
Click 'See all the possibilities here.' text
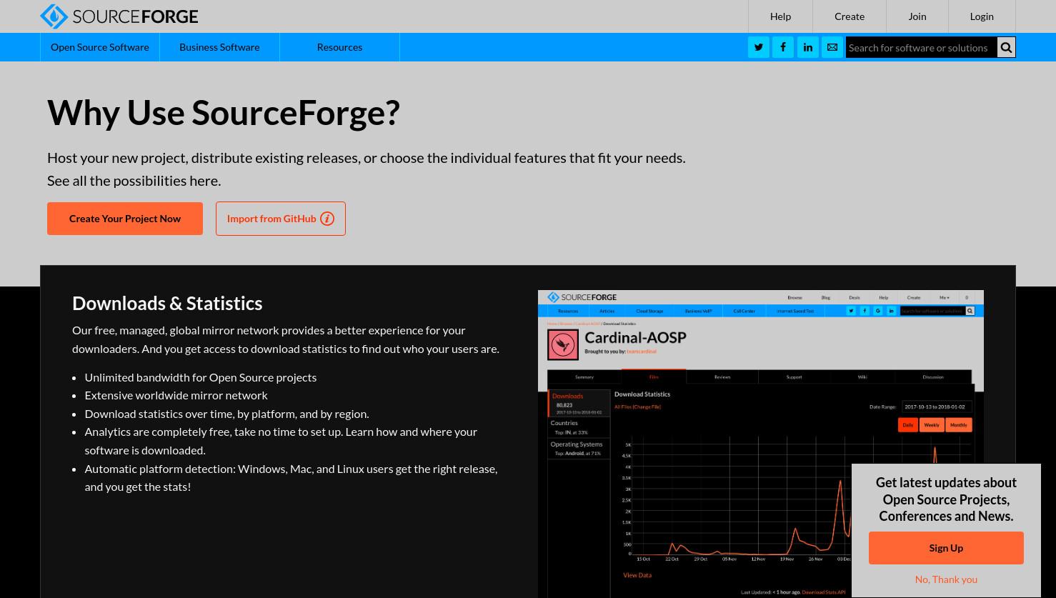(134, 180)
